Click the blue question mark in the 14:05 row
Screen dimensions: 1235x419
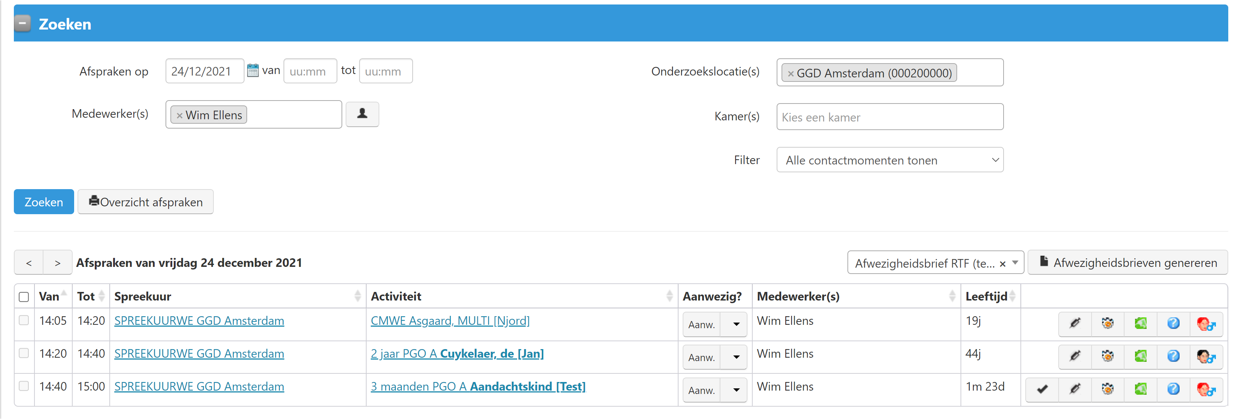[x=1173, y=323]
